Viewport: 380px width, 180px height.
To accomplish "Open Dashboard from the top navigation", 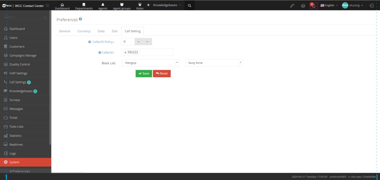I will tap(62, 6).
